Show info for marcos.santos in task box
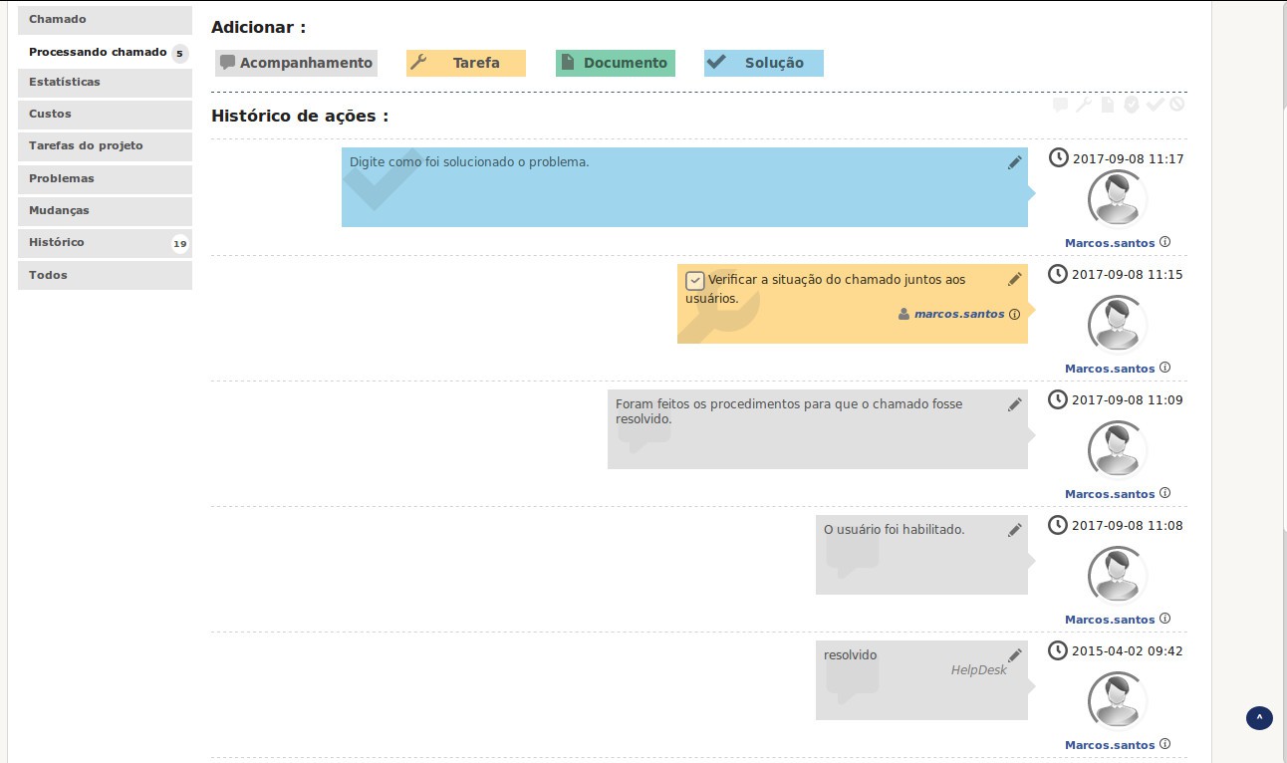Viewport: 1287px width, 763px height. [1015, 314]
